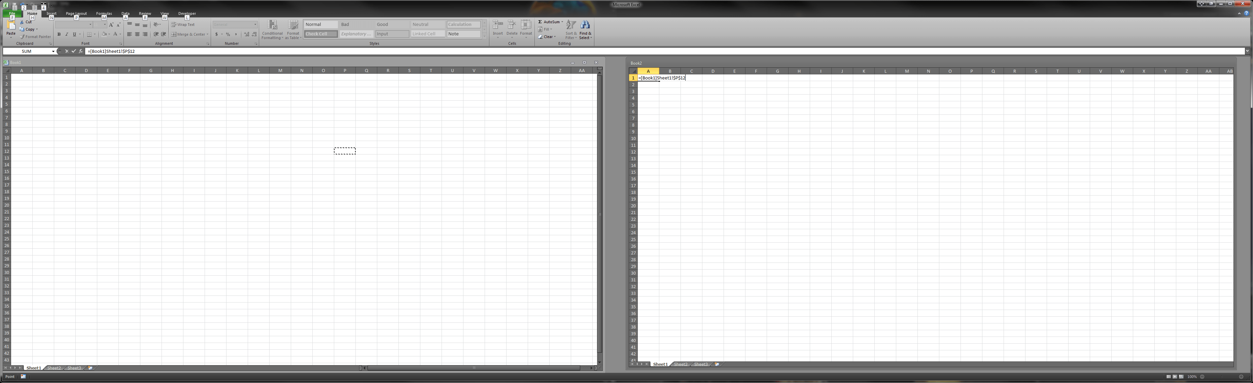
Task: Cancel the formula with the X icon
Action: [67, 51]
